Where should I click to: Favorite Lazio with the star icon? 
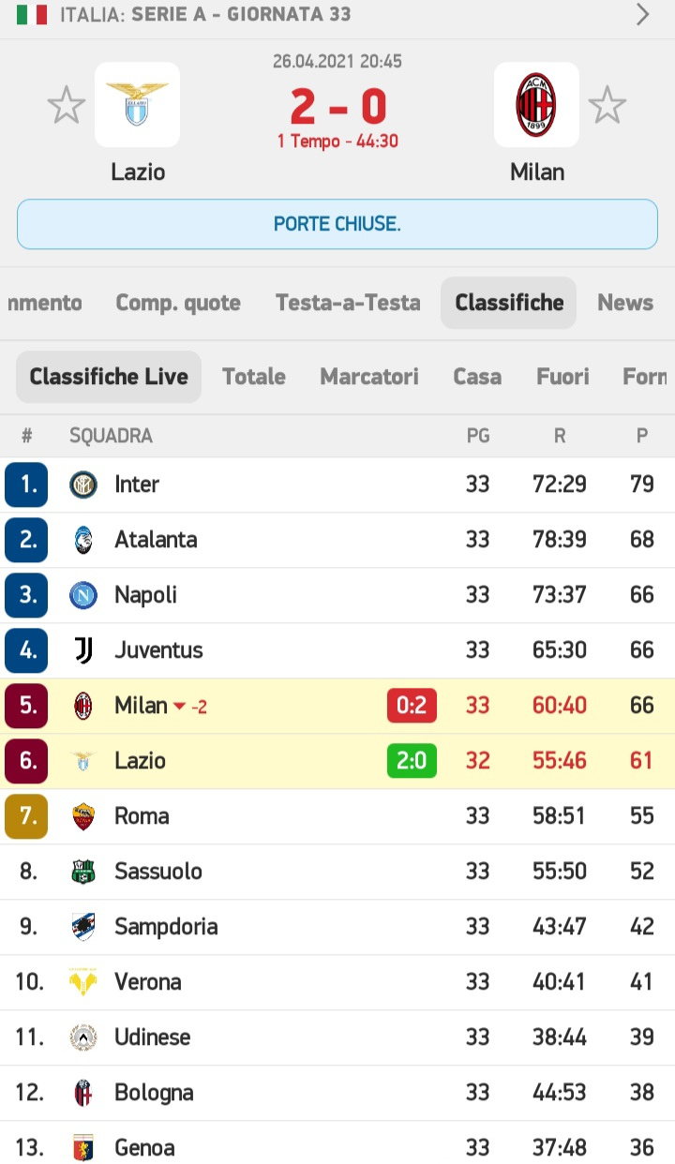click(x=67, y=105)
